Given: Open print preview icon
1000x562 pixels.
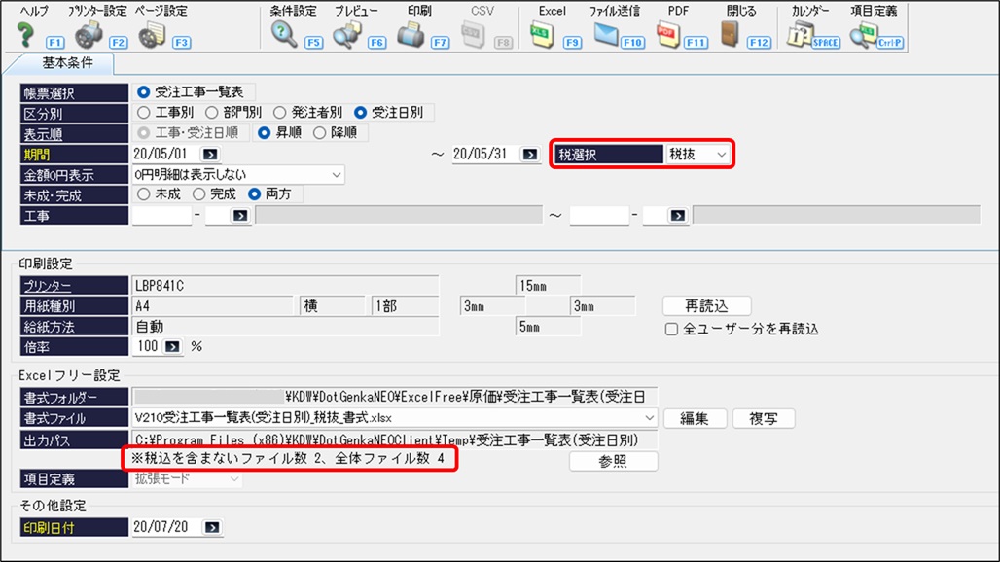Looking at the screenshot, I should 346,35.
